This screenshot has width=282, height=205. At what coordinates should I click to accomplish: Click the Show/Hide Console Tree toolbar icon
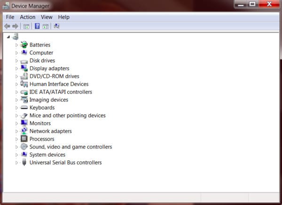26,26
